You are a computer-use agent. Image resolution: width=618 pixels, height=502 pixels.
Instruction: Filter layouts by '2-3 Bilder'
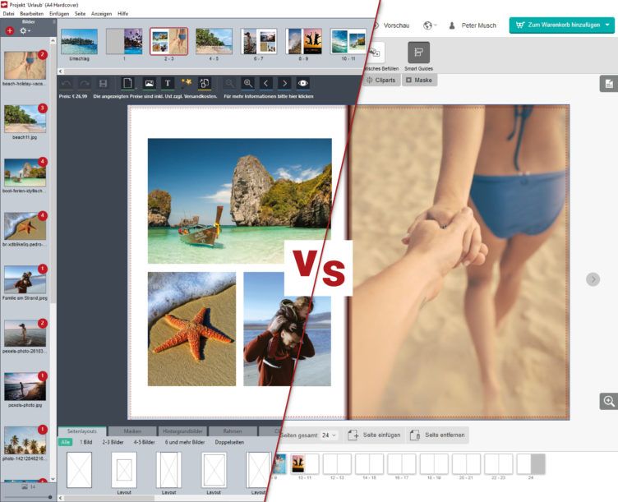[113, 442]
